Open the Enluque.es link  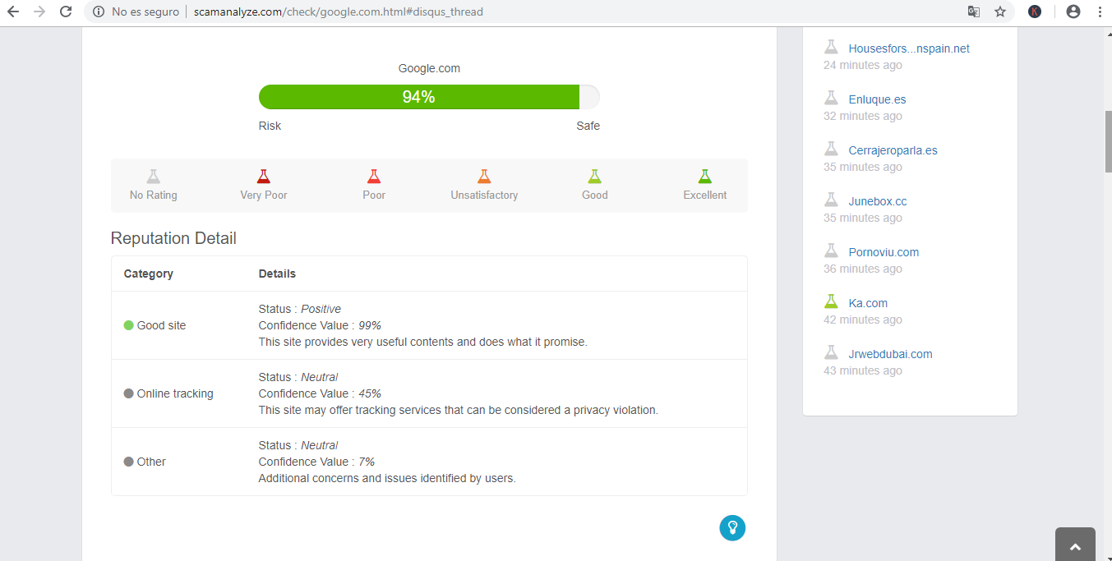pyautogui.click(x=877, y=99)
